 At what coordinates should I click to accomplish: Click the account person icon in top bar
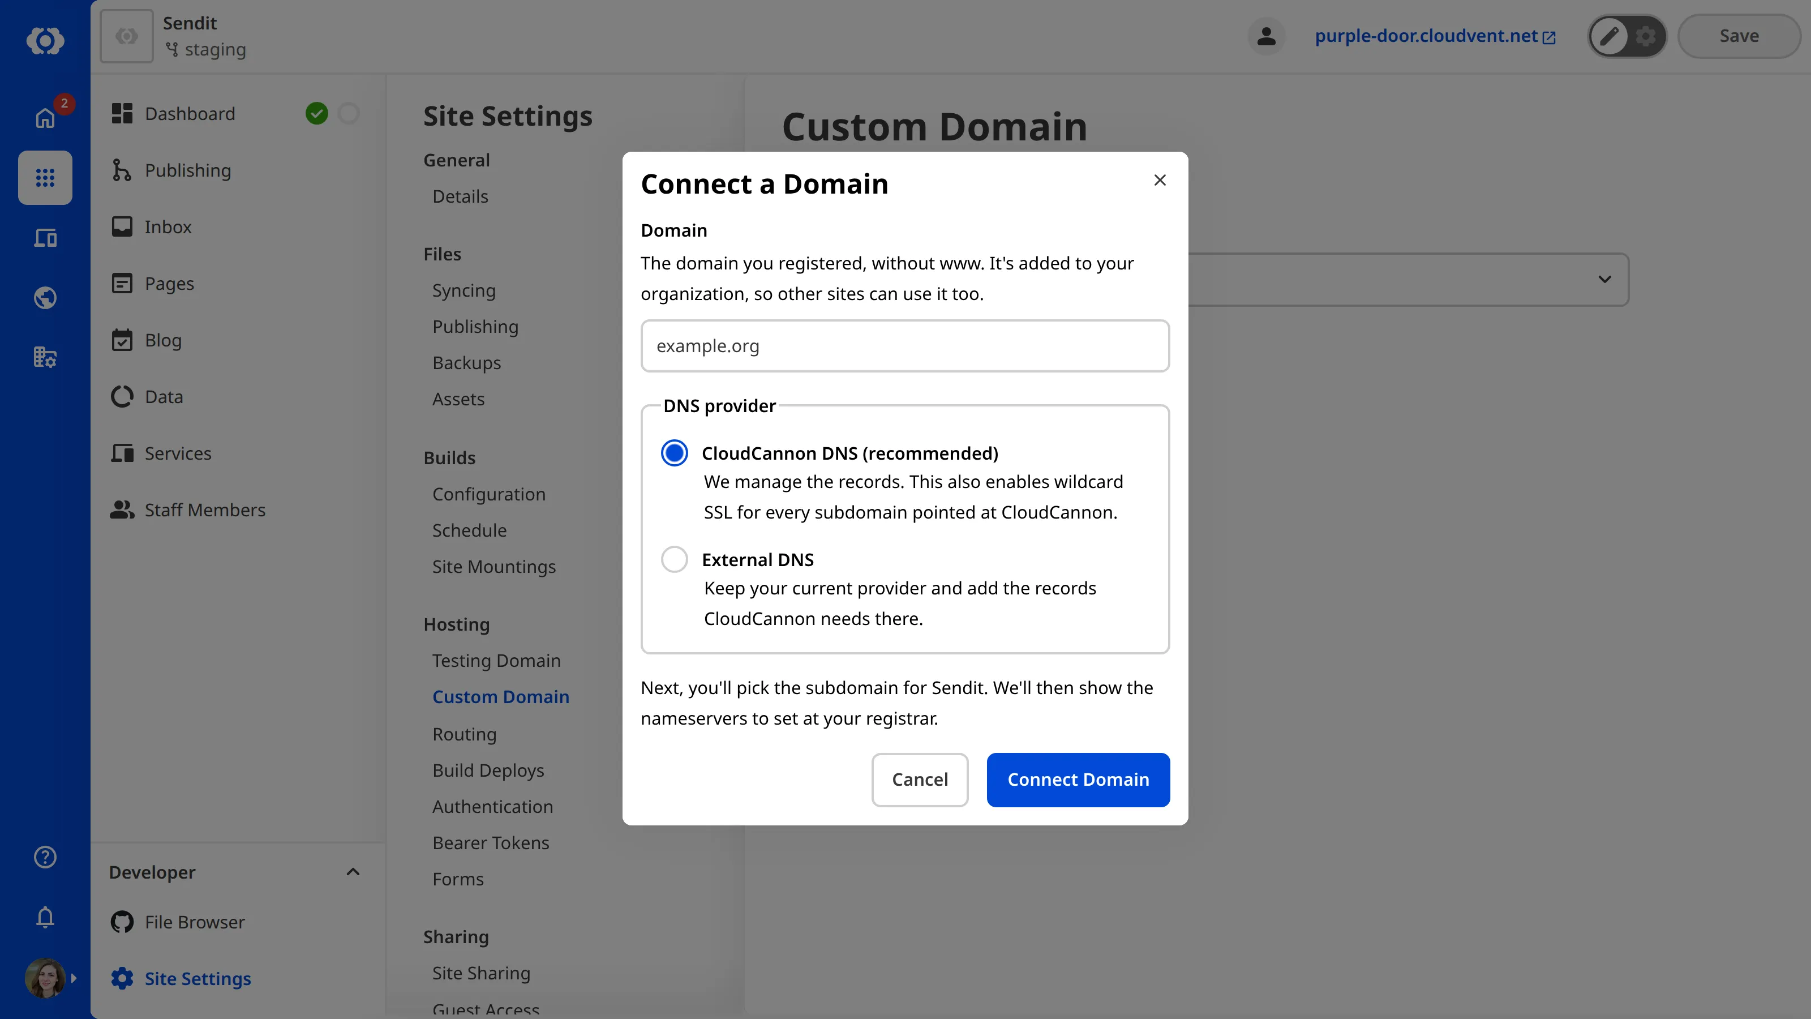click(x=1266, y=36)
